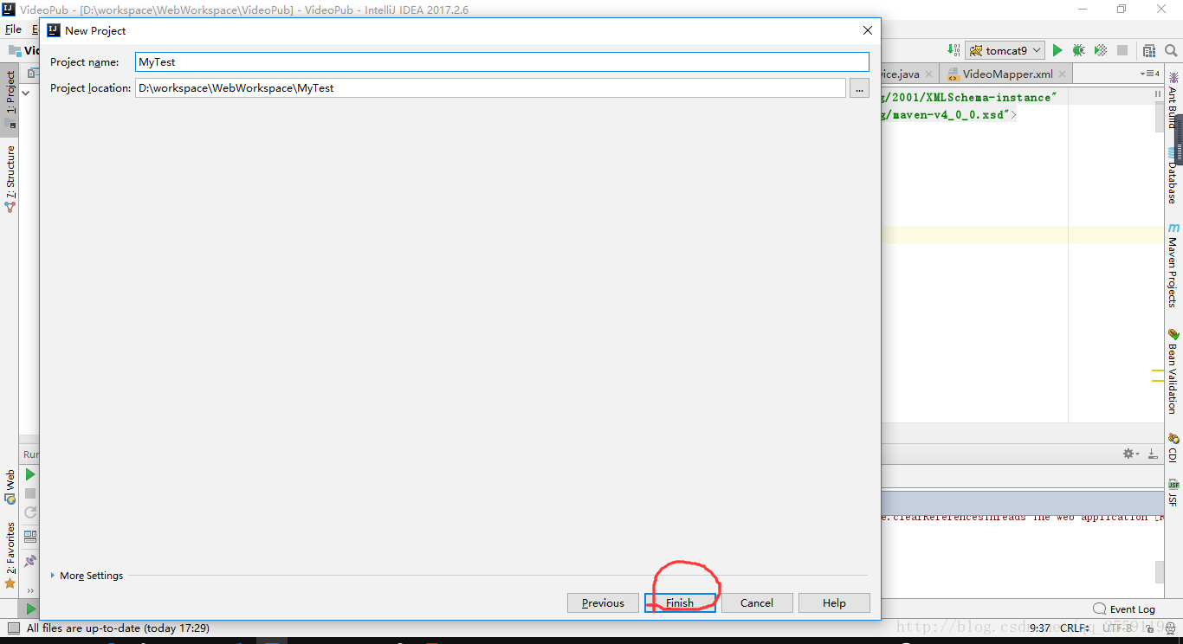Open the Event Log
The image size is (1183, 644).
point(1124,609)
